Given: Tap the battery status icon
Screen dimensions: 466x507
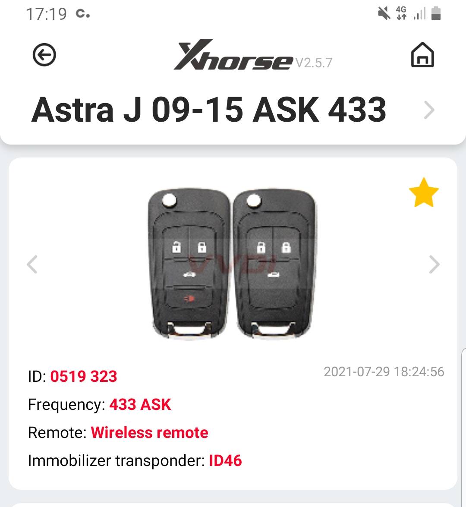Looking at the screenshot, I should click(436, 13).
